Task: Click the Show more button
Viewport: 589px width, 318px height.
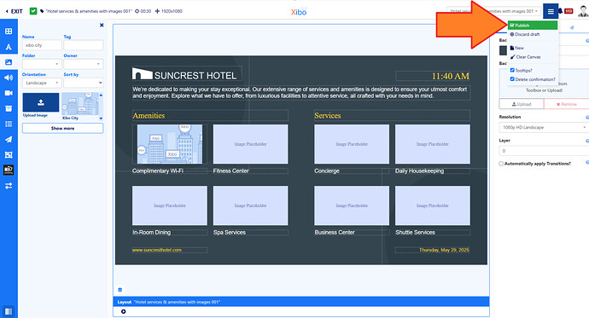Action: click(x=62, y=128)
